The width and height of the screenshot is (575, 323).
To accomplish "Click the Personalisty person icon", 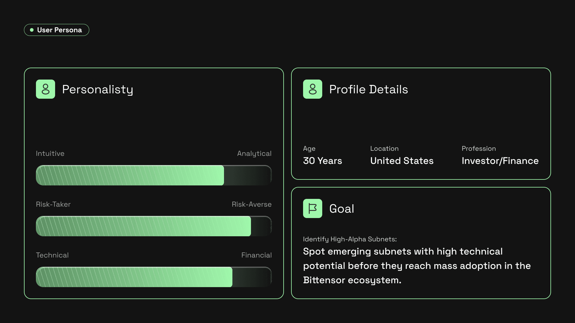I will 46,89.
